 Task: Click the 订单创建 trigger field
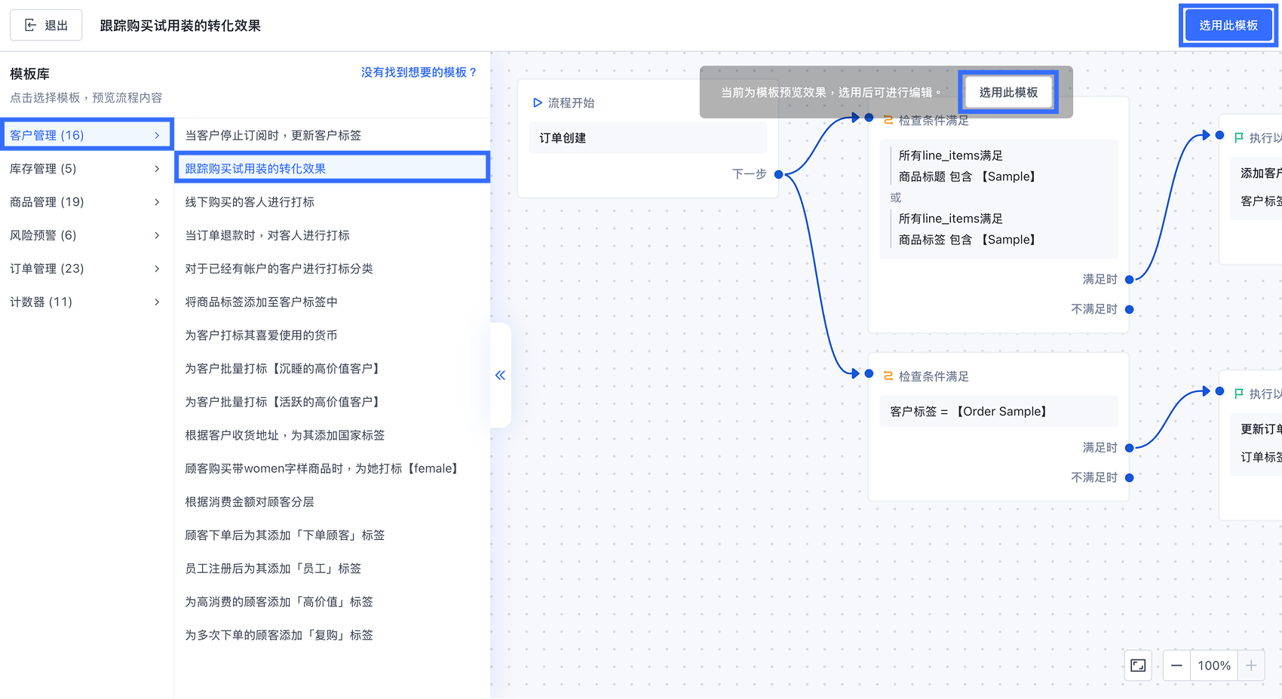[x=648, y=138]
